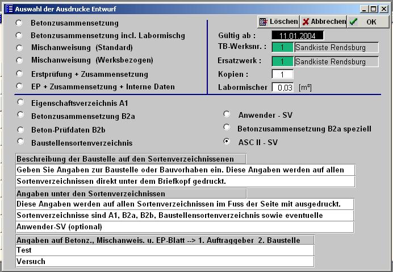Select Mischanweisung (Standard) radio button
The image size is (393, 272).
[19, 48]
